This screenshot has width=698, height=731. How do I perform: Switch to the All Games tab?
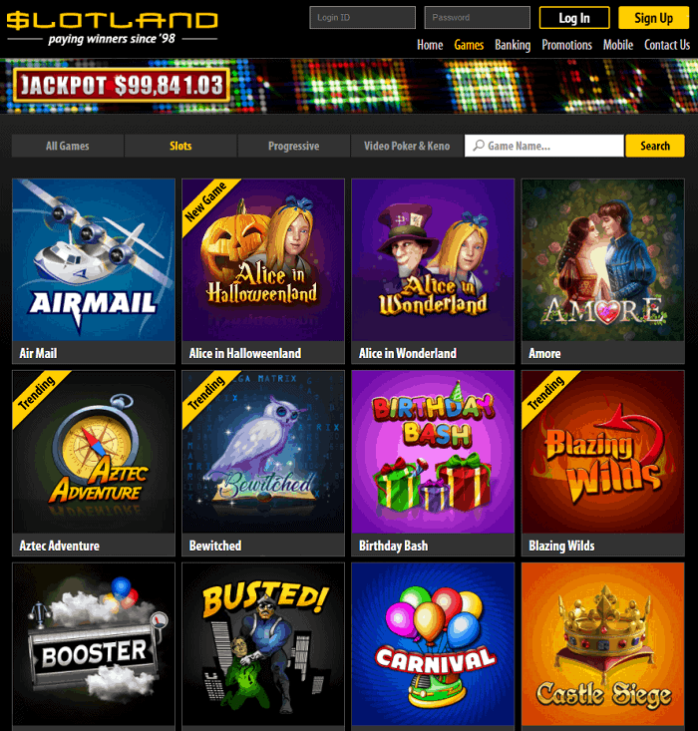68,146
